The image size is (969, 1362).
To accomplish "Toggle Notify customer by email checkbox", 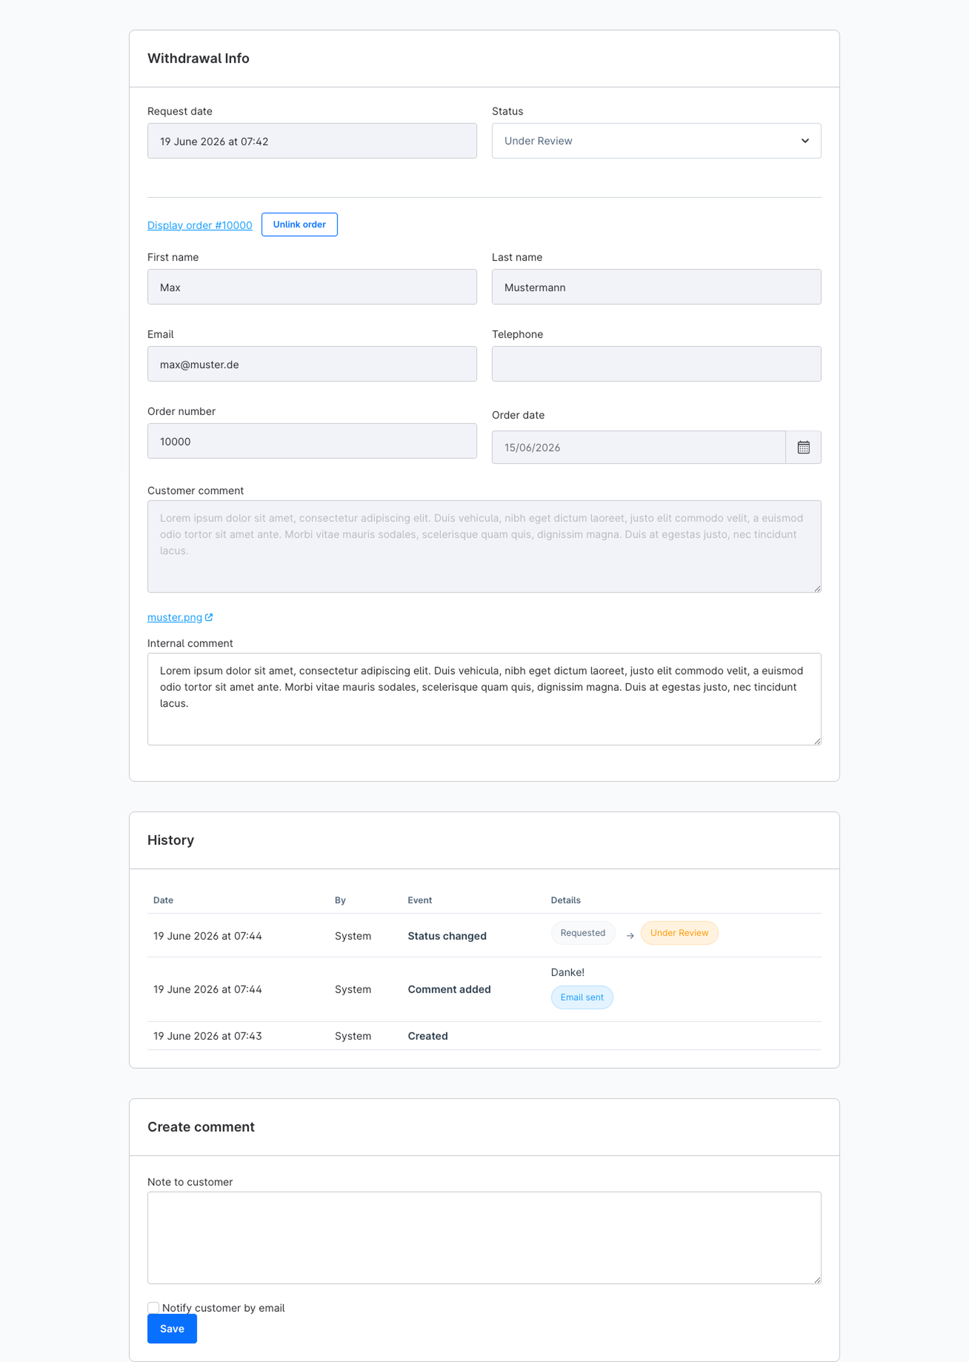I will 153,1307.
